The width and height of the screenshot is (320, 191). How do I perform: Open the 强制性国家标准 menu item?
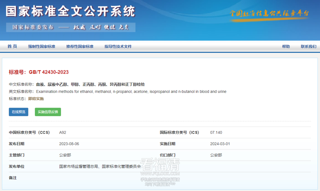point(41,46)
